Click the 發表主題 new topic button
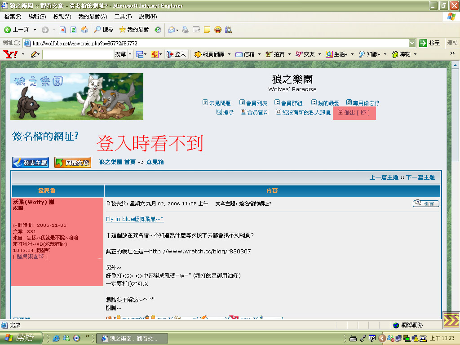Viewport: 460px width, 345px height. pyautogui.click(x=30, y=163)
